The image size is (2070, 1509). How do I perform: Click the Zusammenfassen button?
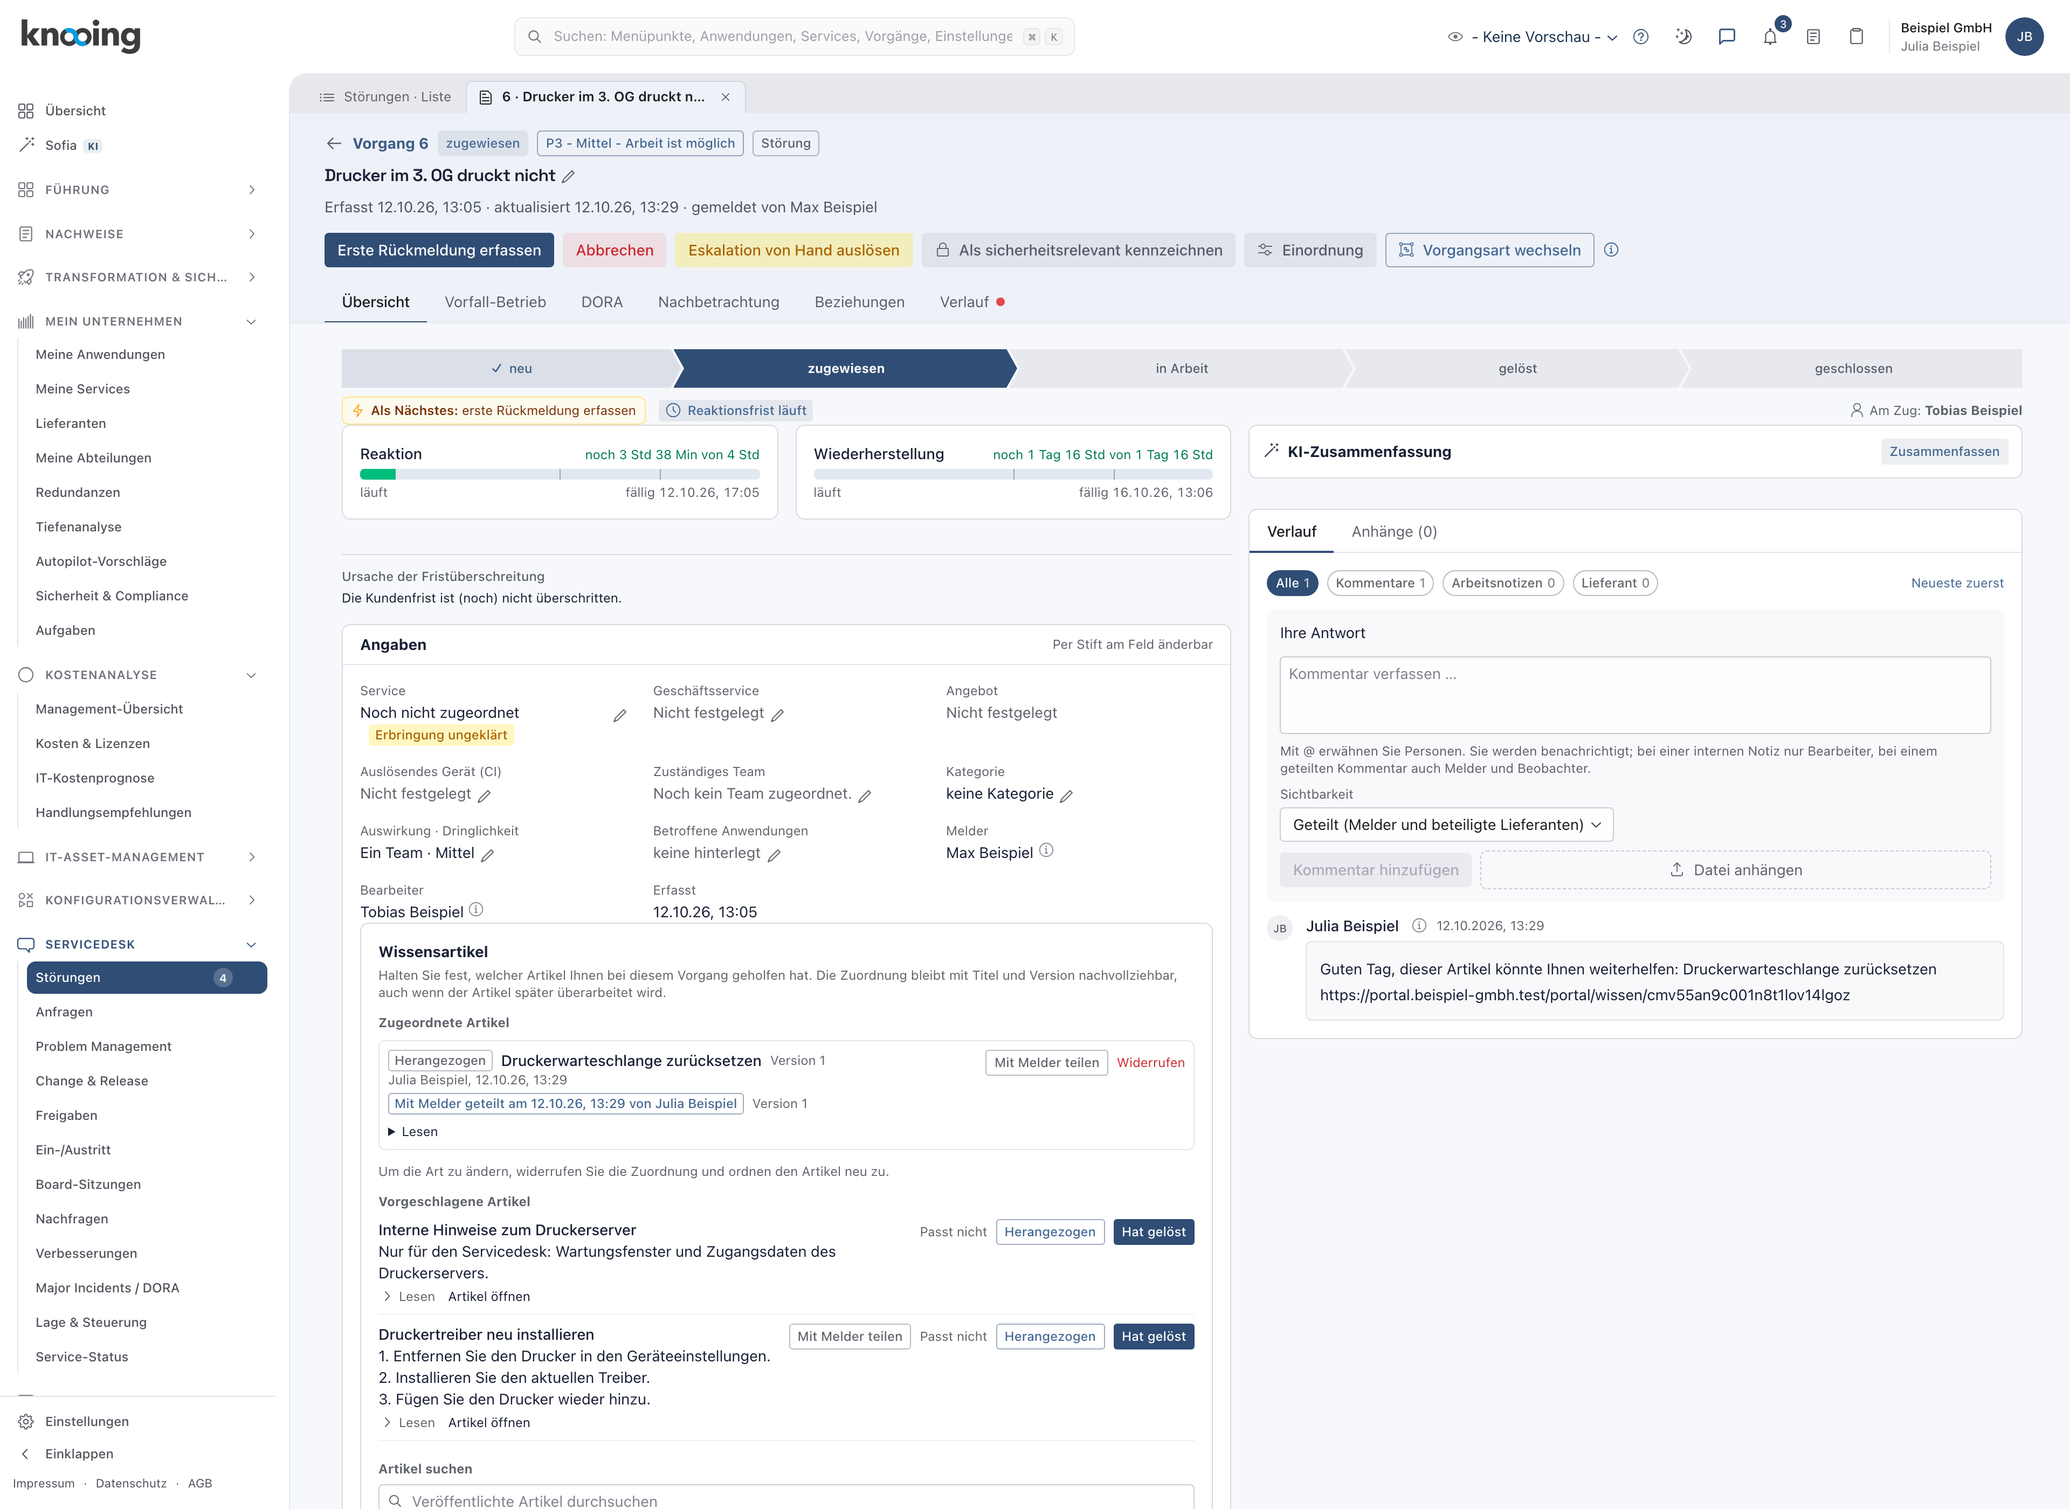pyautogui.click(x=1944, y=451)
